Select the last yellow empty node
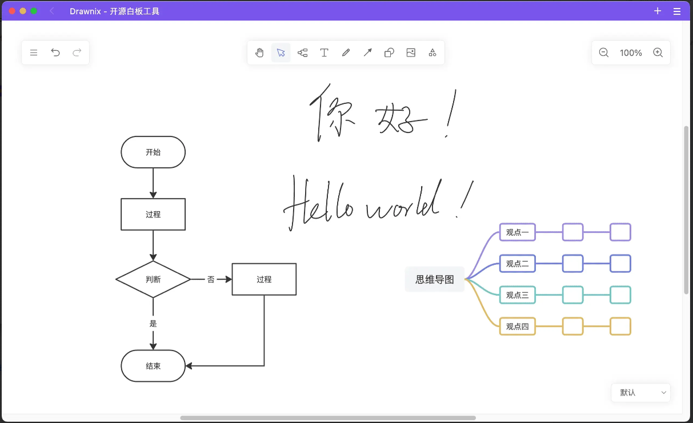 620,327
